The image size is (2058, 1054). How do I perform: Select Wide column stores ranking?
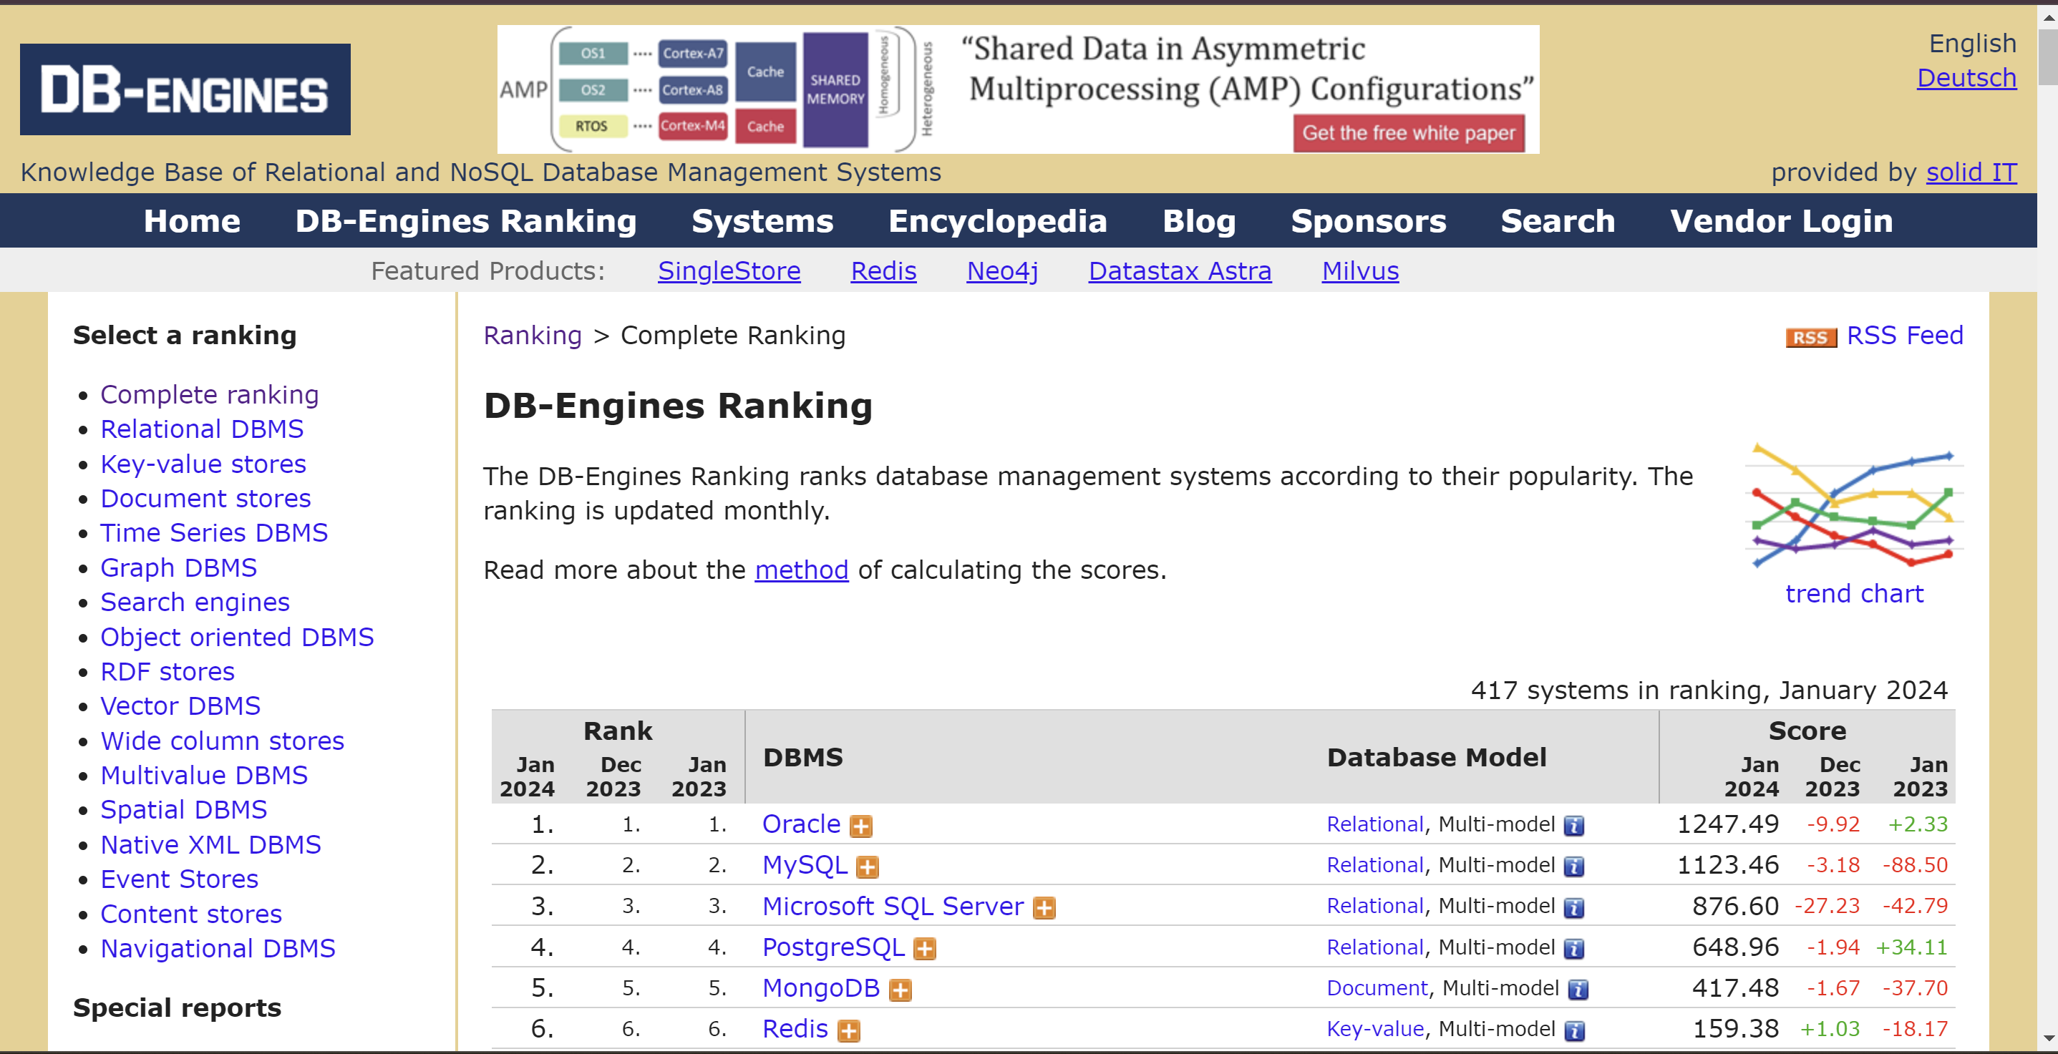point(222,741)
